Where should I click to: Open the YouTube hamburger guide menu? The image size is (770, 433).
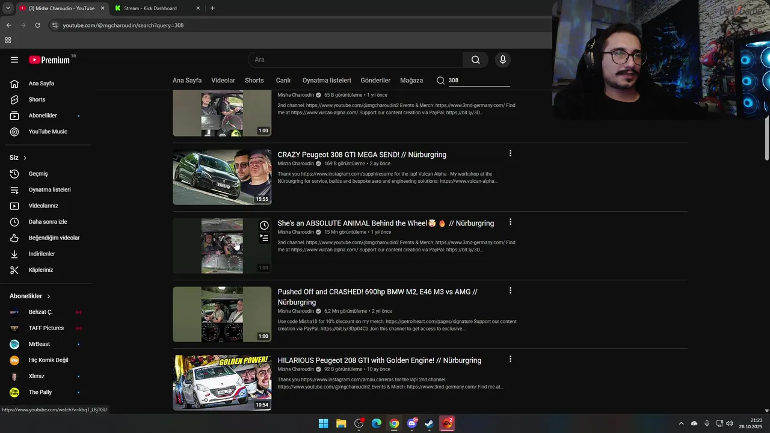(x=14, y=60)
